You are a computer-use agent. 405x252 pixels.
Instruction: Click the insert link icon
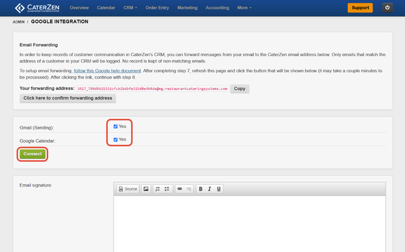(180, 189)
